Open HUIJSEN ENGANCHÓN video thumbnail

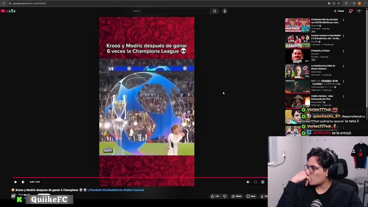298,25
